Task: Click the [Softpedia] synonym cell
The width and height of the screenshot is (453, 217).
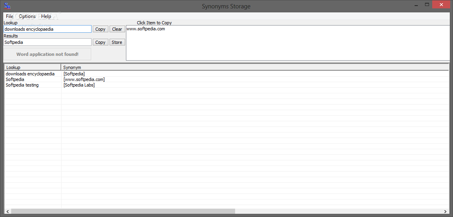Action: click(74, 74)
